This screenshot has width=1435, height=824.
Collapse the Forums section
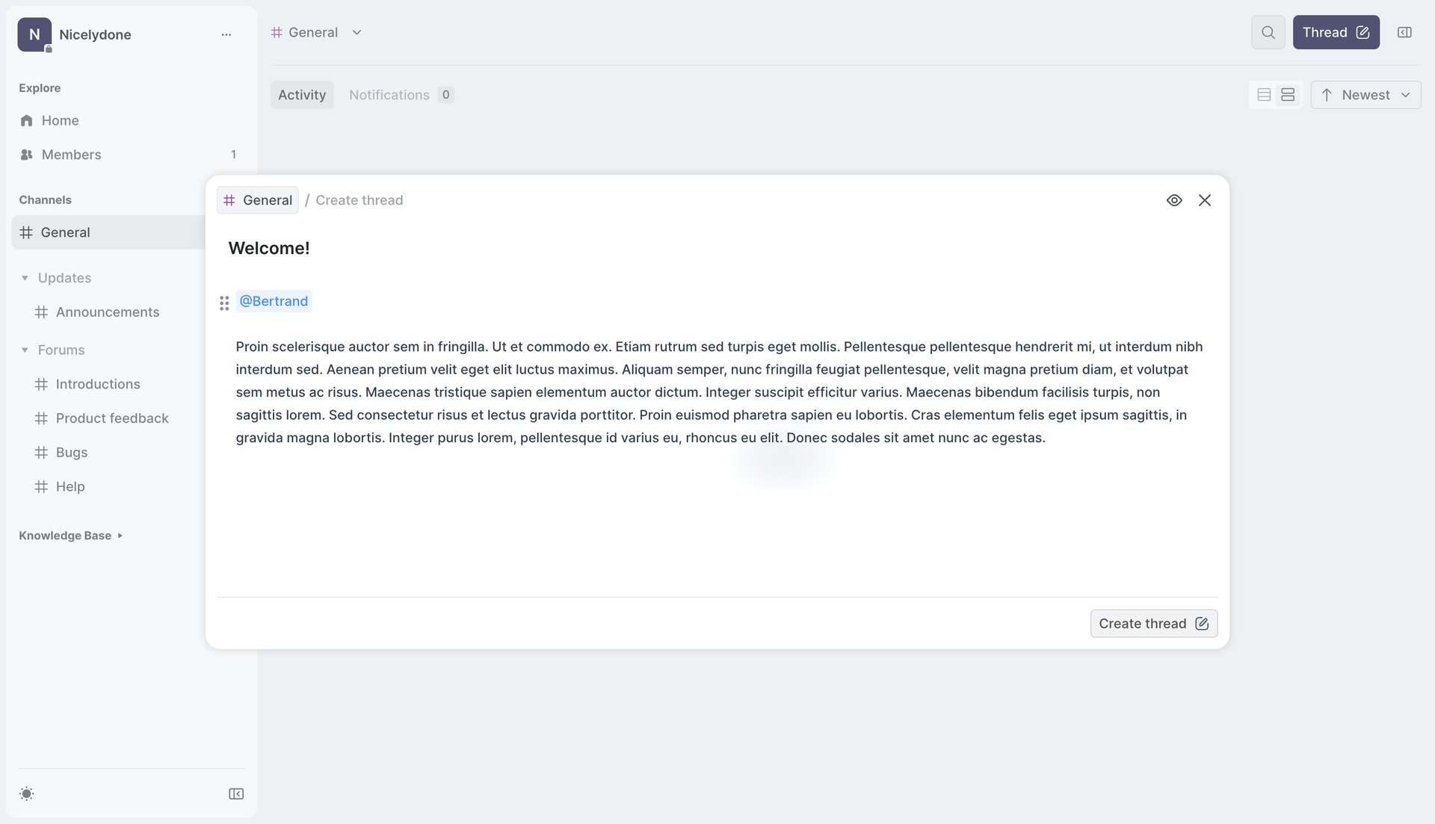[x=23, y=350]
